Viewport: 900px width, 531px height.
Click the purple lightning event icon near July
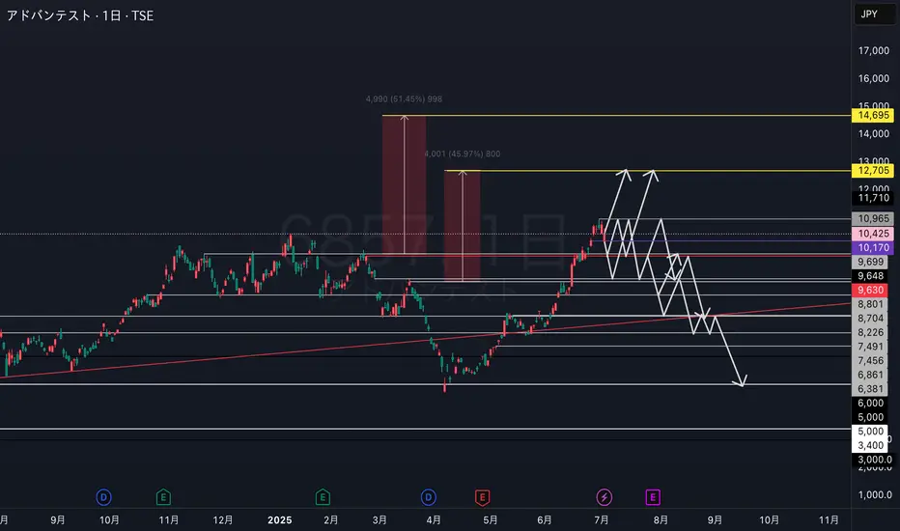coord(604,497)
